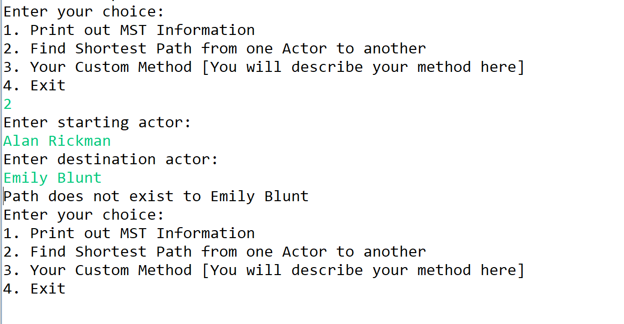Select the green Alan Rickman input text
624x324 pixels.
57,141
